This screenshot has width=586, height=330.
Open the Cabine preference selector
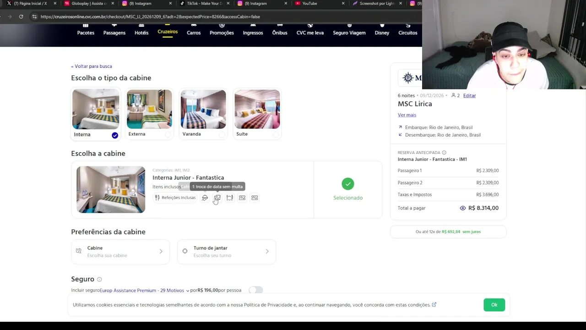click(x=120, y=252)
